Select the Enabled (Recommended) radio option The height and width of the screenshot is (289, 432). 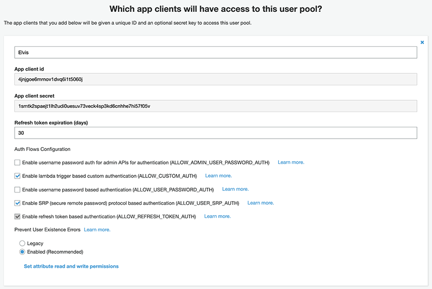point(22,252)
